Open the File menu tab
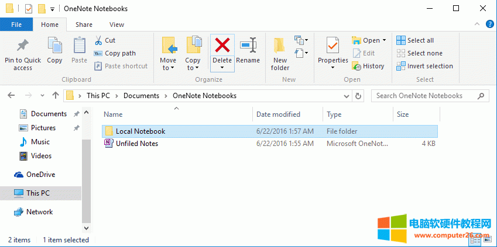497x247 pixels. (x=16, y=25)
